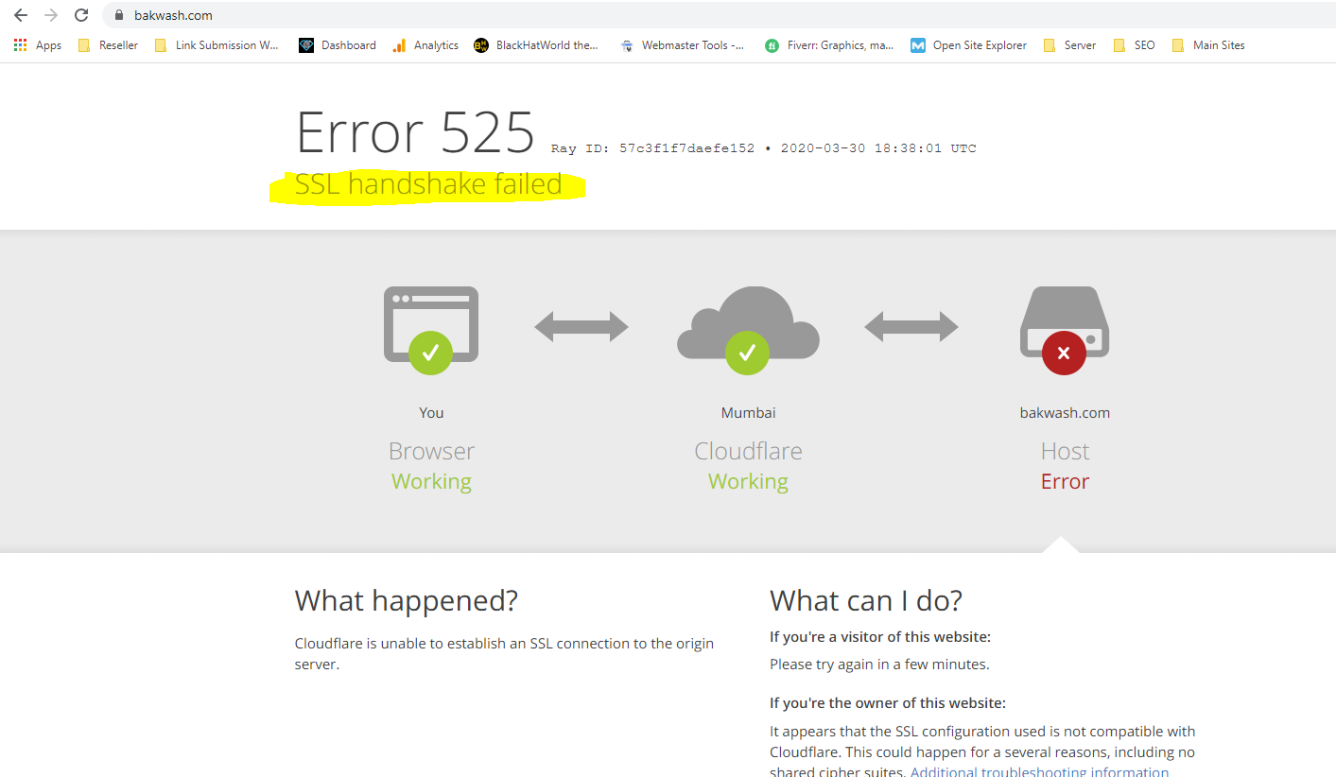This screenshot has height=777, width=1336.
Task: Click the green Working status under Cloudflare
Action: (x=748, y=481)
